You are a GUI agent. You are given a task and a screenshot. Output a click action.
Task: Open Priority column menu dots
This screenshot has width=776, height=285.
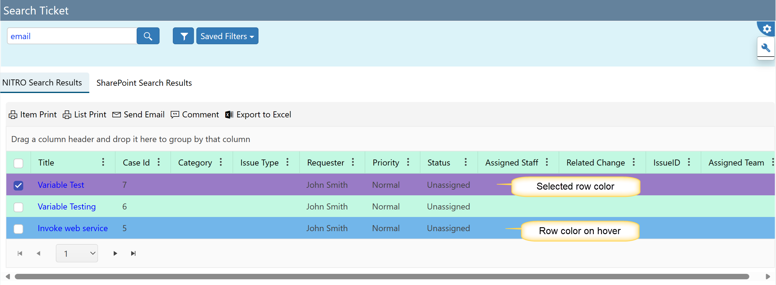pos(408,162)
